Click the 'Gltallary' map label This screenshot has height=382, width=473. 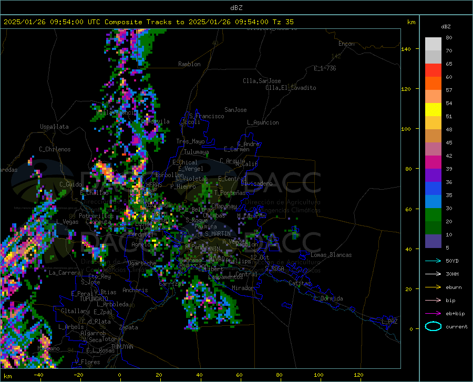[x=75, y=311]
